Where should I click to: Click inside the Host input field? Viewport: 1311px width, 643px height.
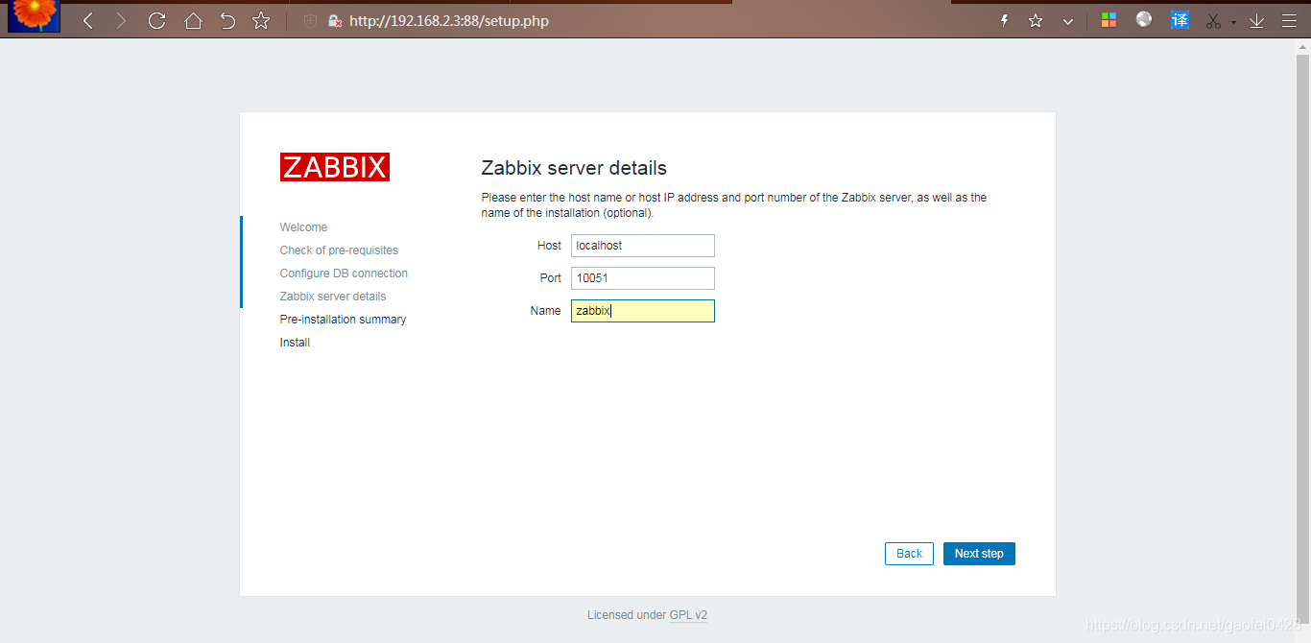pyautogui.click(x=642, y=246)
